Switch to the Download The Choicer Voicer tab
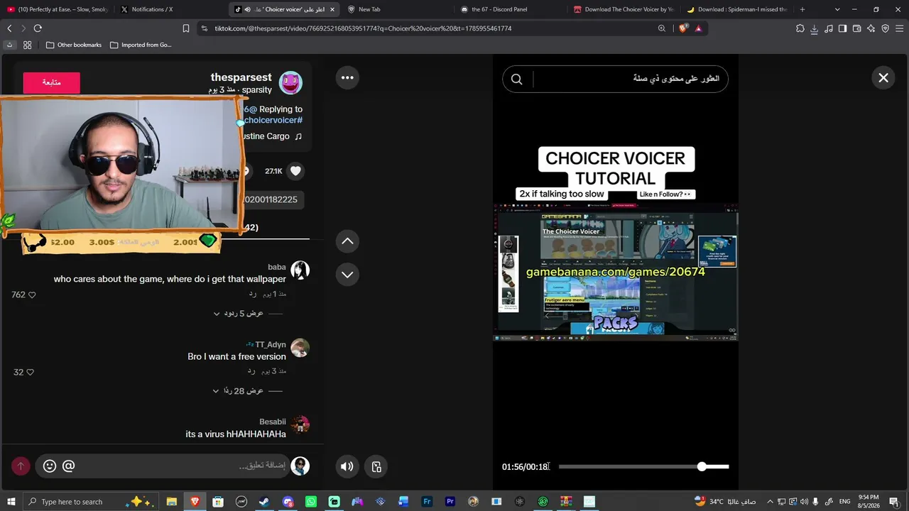909x511 pixels. coord(625,9)
